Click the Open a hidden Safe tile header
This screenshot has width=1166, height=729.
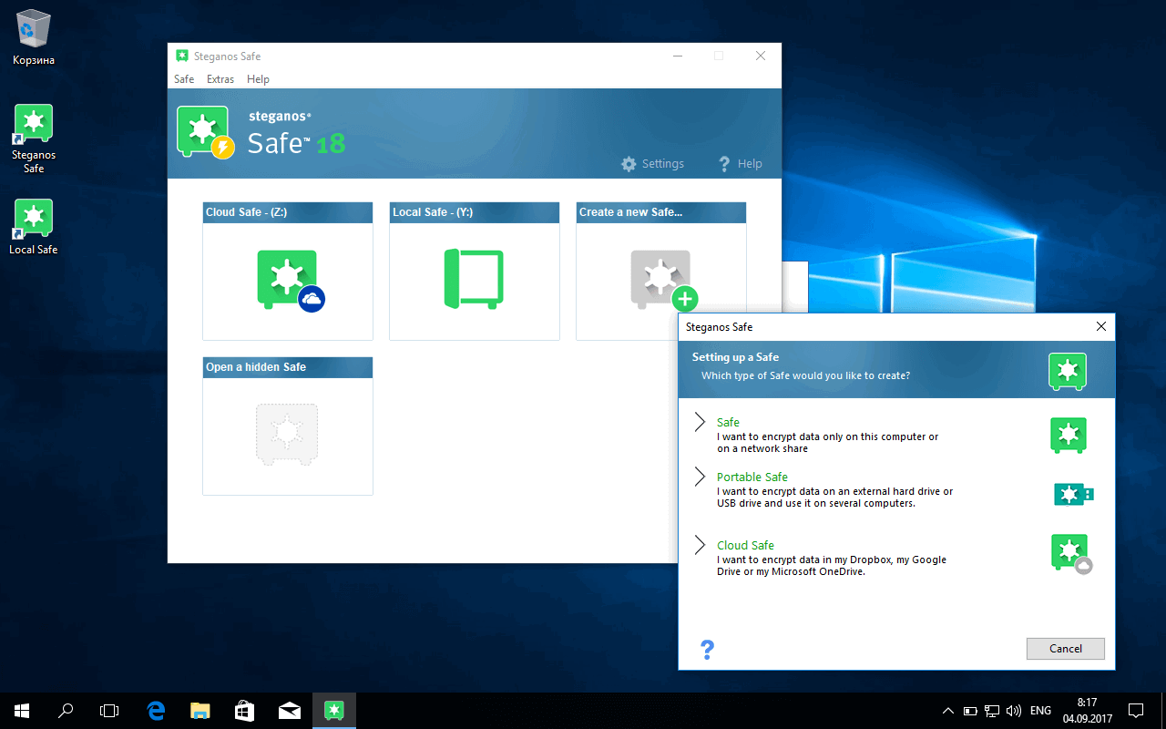[x=288, y=367]
